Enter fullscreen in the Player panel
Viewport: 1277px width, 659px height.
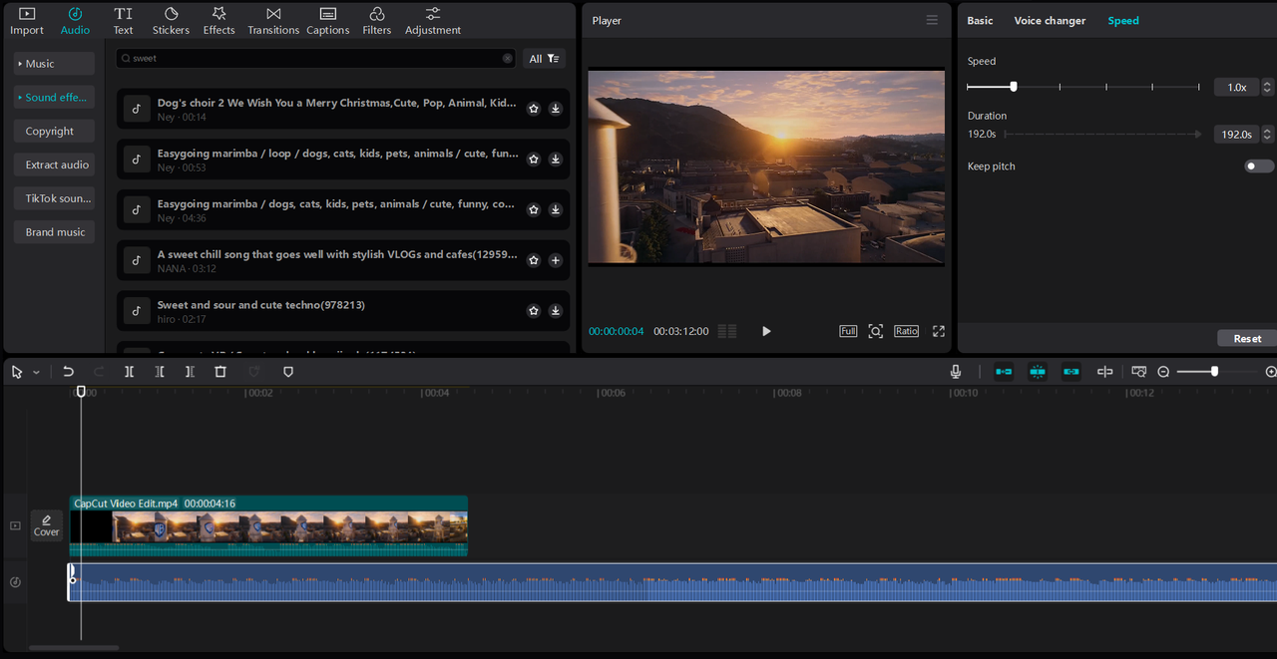[x=938, y=331]
